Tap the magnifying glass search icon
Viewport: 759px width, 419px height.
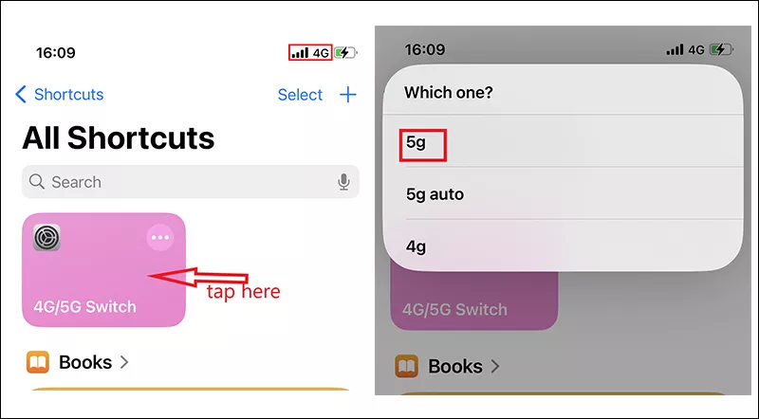coord(37,182)
